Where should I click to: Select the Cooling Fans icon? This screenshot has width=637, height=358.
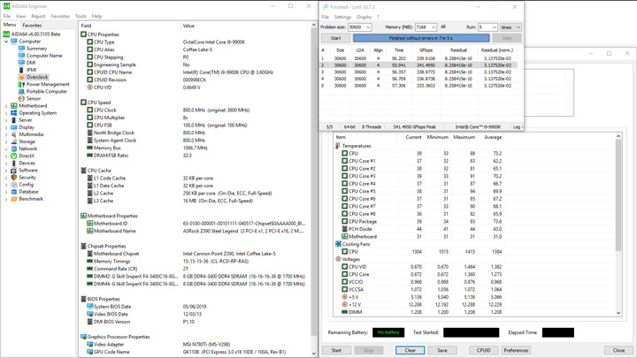click(338, 244)
